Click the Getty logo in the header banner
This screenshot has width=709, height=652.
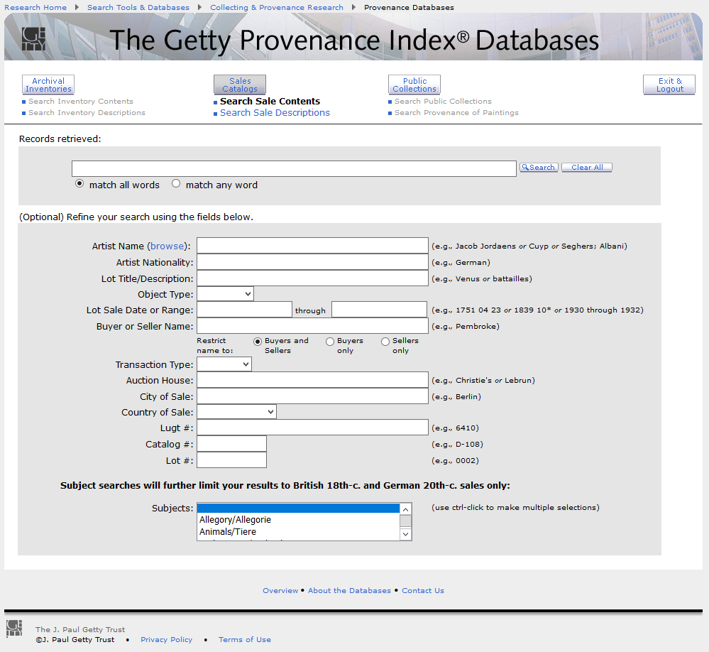34,39
